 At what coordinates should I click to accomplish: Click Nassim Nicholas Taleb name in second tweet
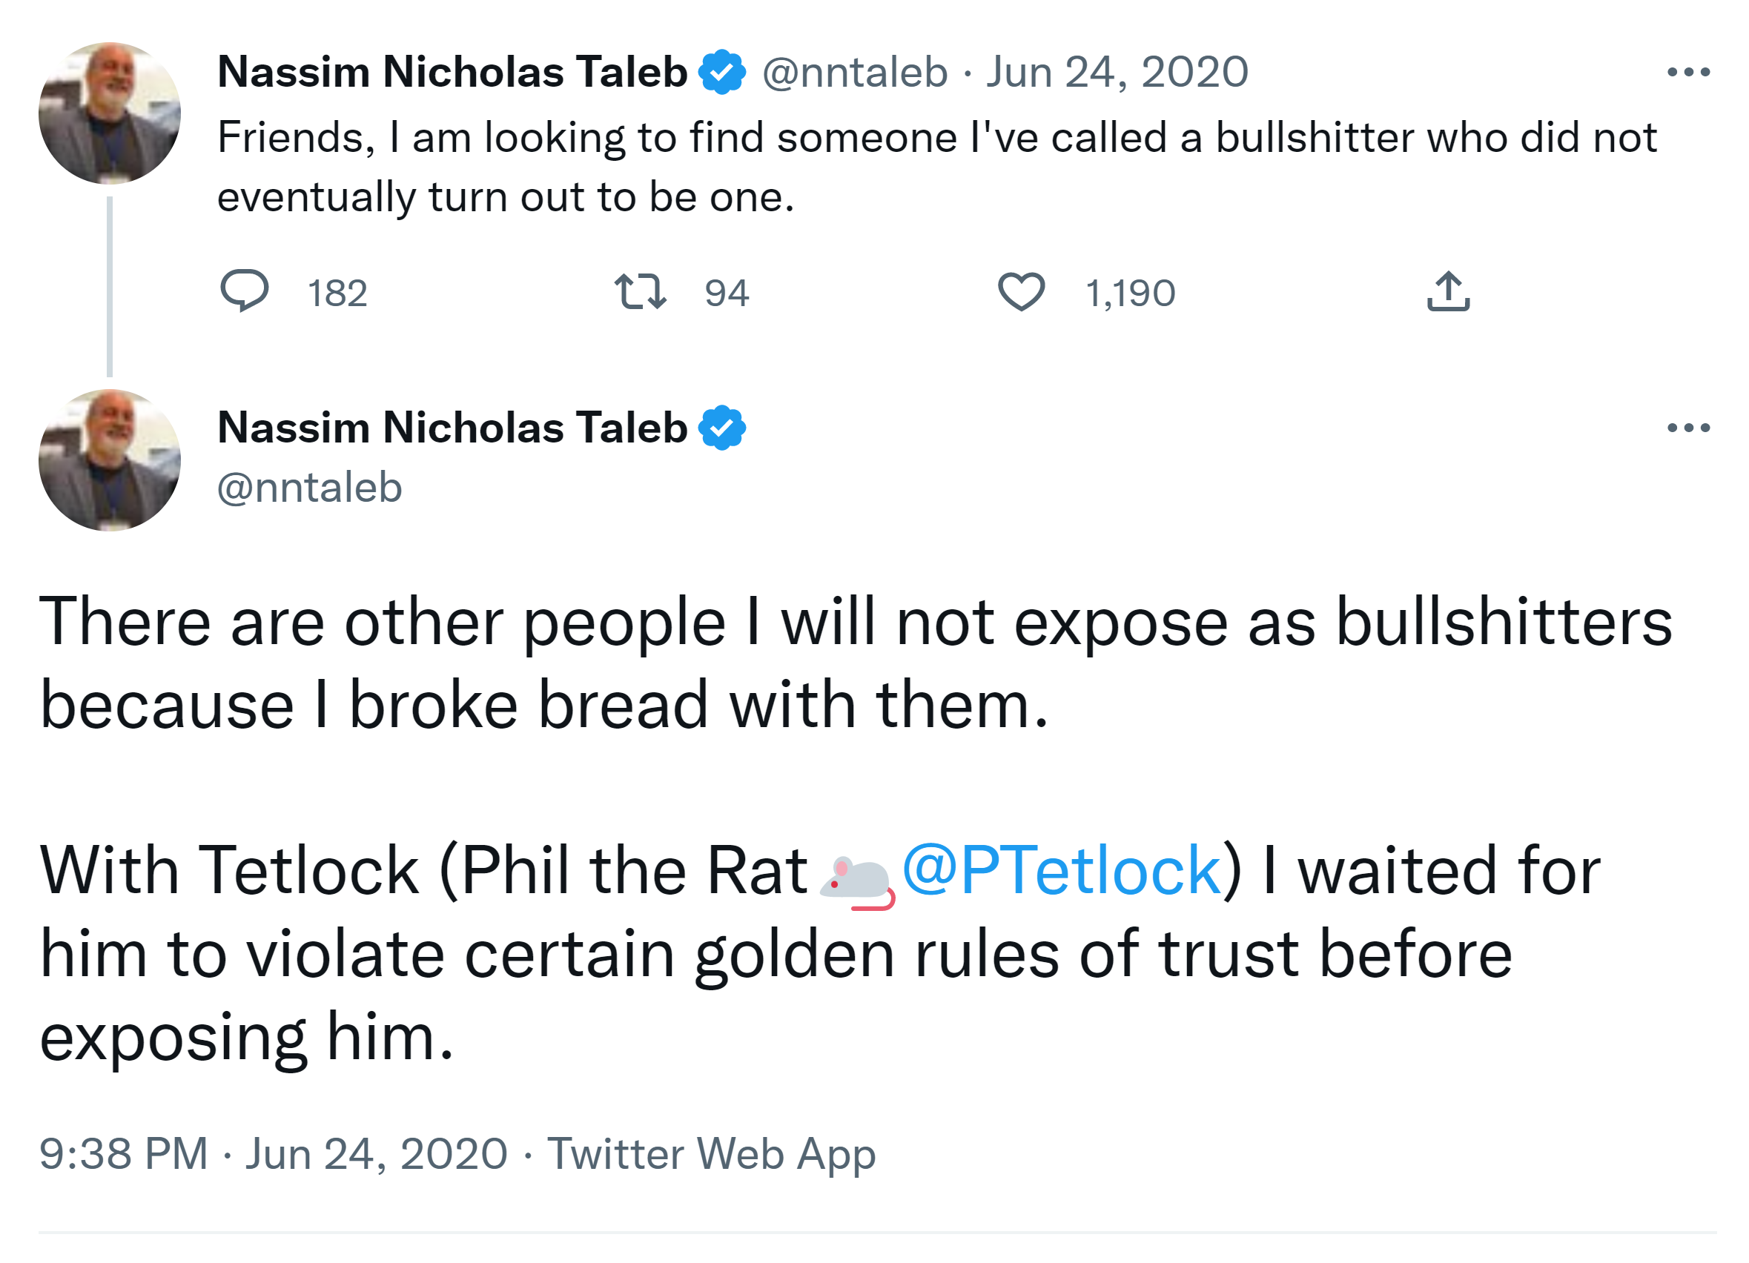452,428
